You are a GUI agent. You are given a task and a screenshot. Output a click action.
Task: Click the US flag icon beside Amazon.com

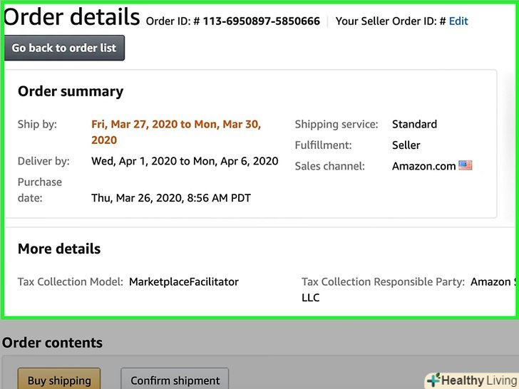pyautogui.click(x=466, y=166)
